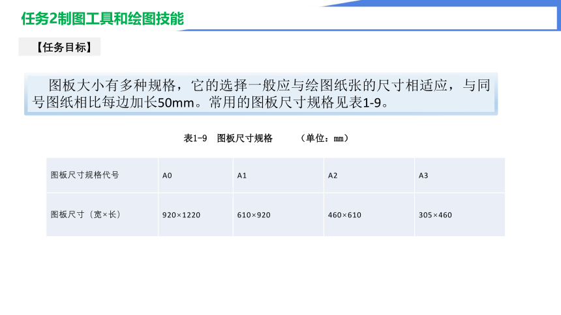Click the 460×610 cell
Screen dimensions: 561x315
point(369,215)
